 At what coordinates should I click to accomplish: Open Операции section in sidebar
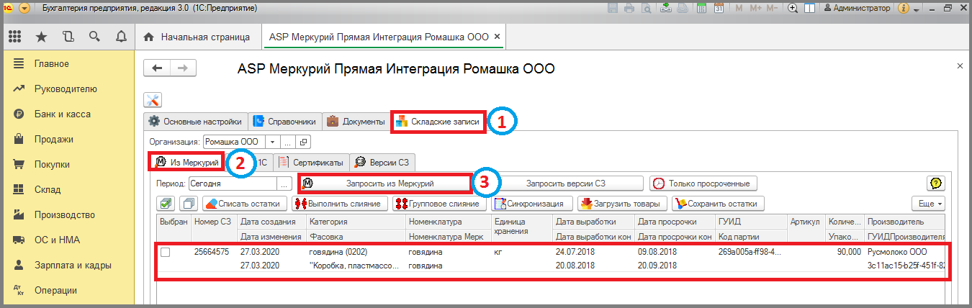57,291
